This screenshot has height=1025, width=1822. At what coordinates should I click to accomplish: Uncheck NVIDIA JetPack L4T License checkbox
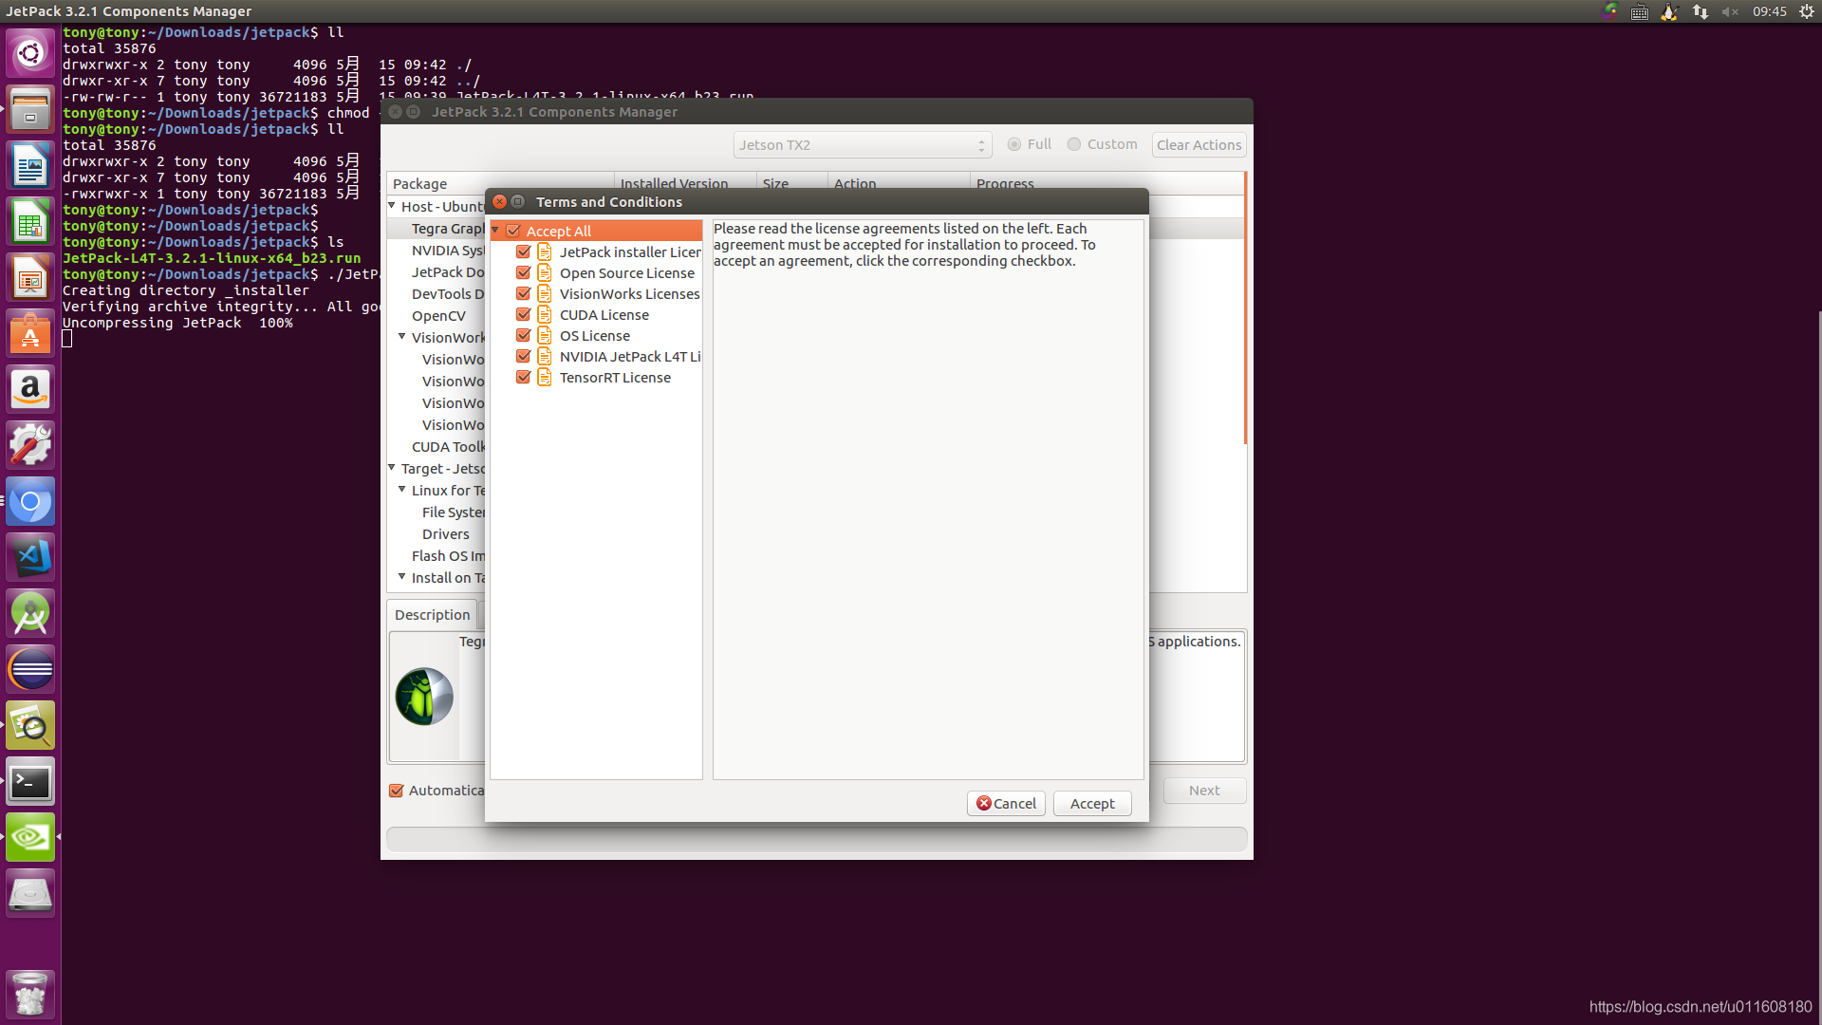(x=523, y=356)
